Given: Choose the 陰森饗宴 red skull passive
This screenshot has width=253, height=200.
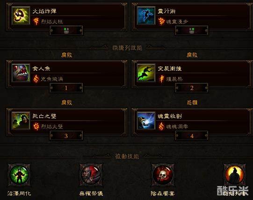Looking at the screenshot, I should [x=163, y=175].
